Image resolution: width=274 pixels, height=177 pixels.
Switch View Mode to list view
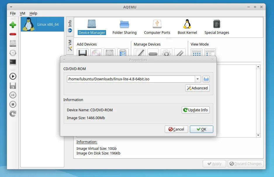210,52
